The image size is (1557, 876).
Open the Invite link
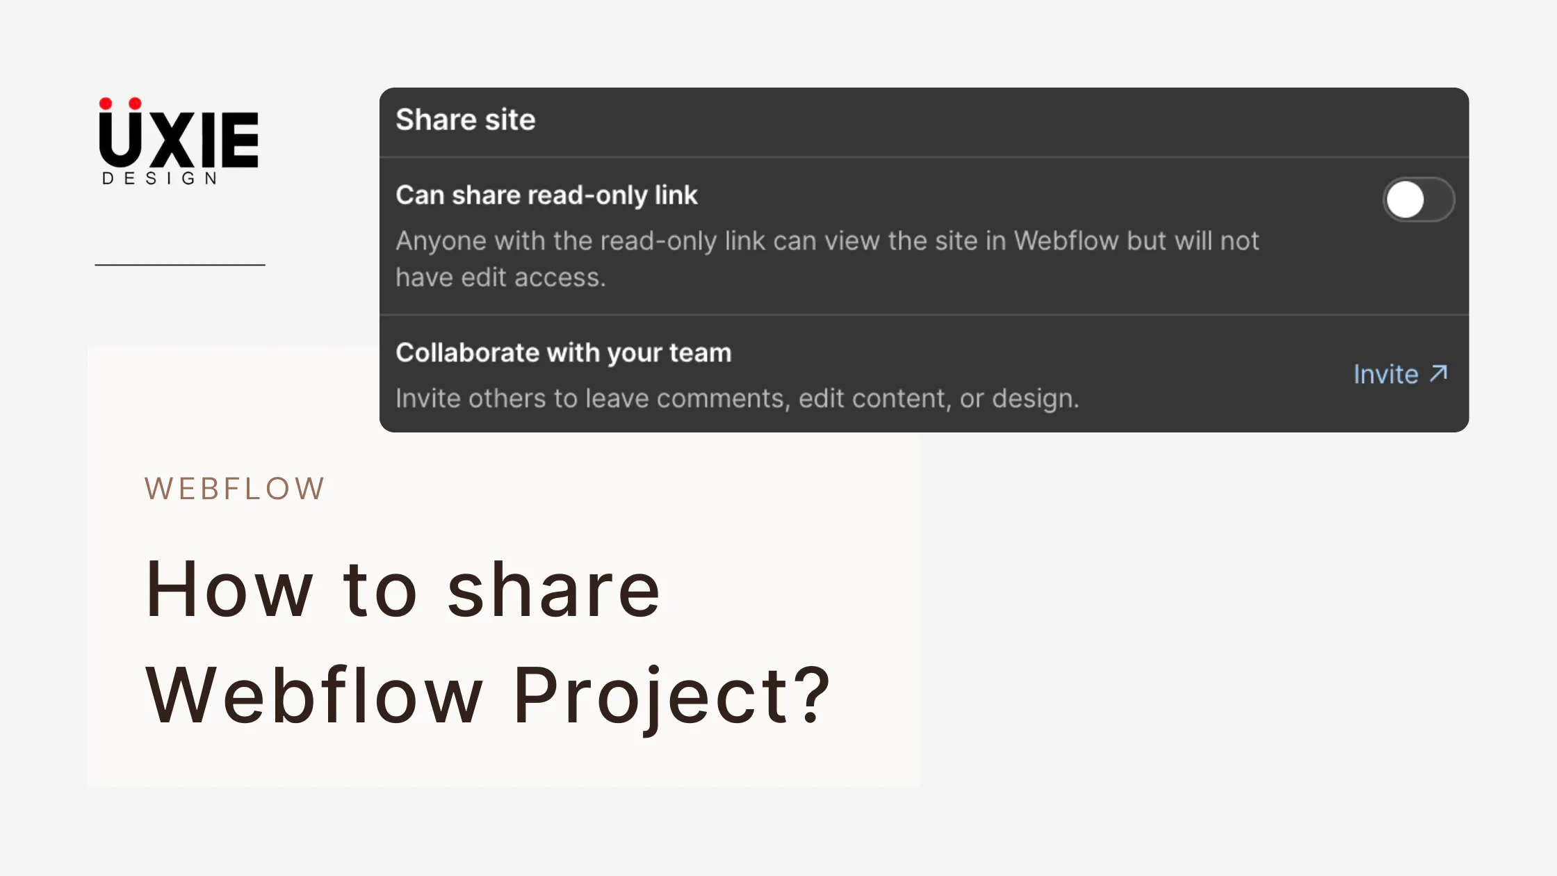[1400, 374]
